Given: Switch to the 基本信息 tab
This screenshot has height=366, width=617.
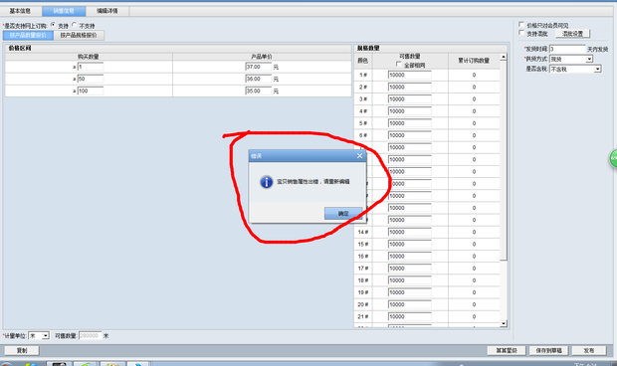Looking at the screenshot, I should [20, 11].
